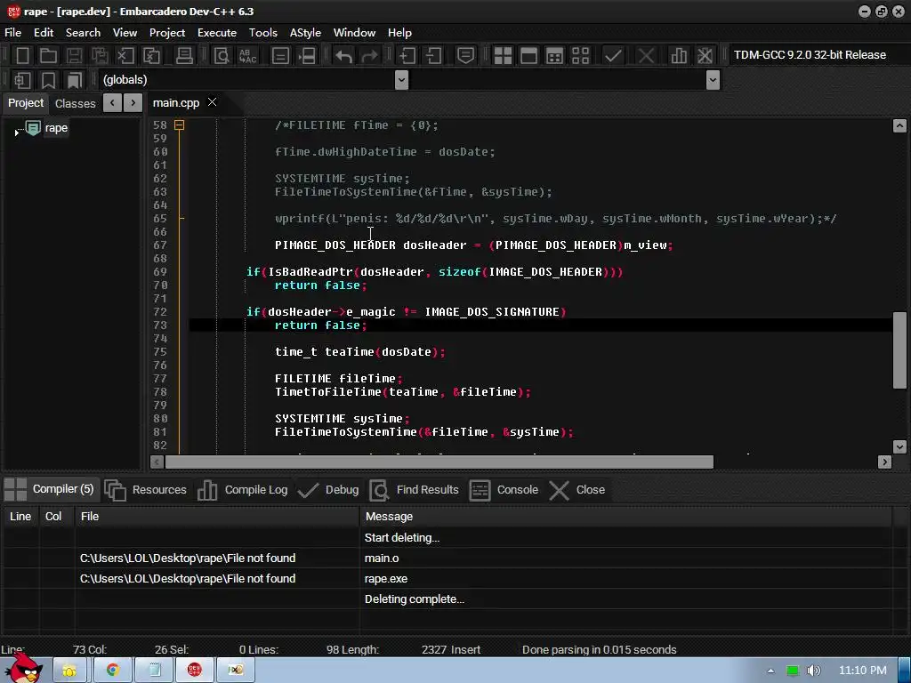Click the Insert snippet icon in second toolbar
This screenshot has width=911, height=683.
[22, 80]
